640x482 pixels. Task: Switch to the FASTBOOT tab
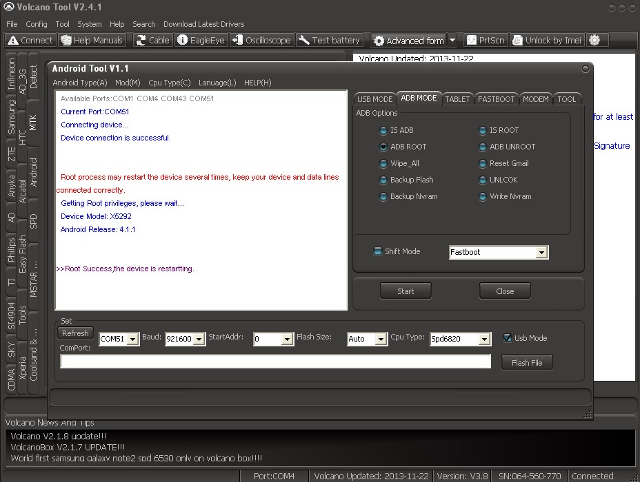click(x=497, y=99)
